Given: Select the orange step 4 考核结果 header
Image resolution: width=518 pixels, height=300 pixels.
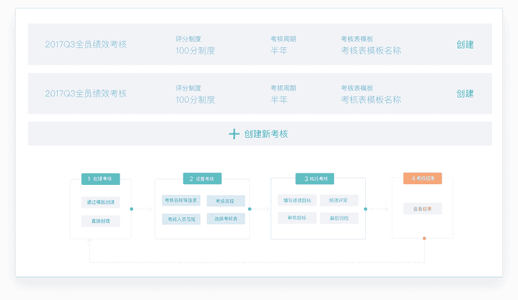Looking at the screenshot, I should click(x=423, y=178).
